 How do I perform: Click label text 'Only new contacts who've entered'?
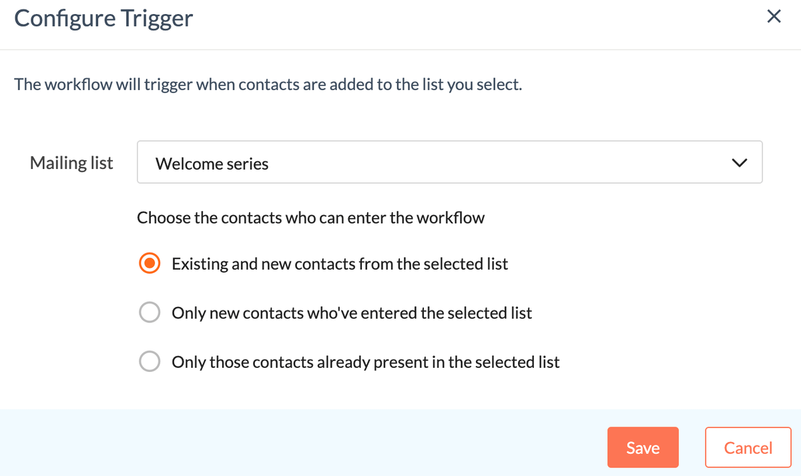pos(352,312)
